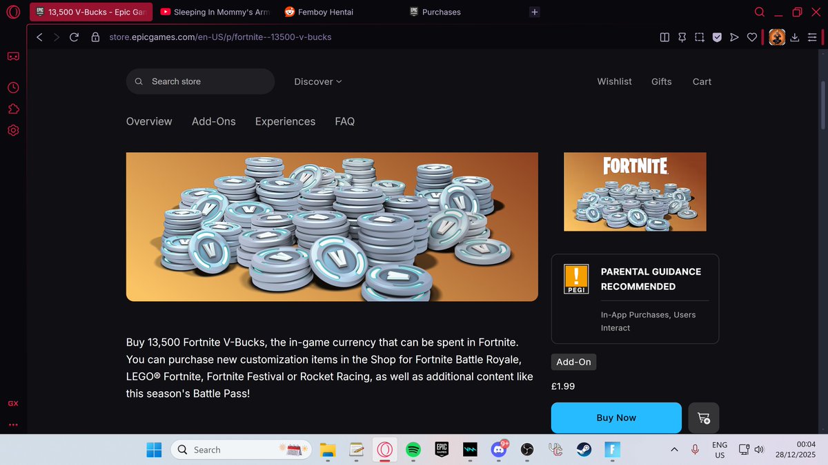Click the address bar URL

coord(220,37)
